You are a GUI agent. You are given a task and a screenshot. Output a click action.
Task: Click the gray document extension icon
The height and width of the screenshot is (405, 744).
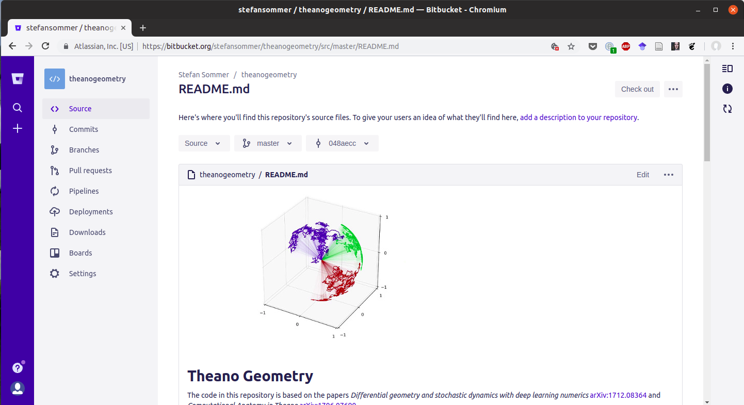coord(659,46)
